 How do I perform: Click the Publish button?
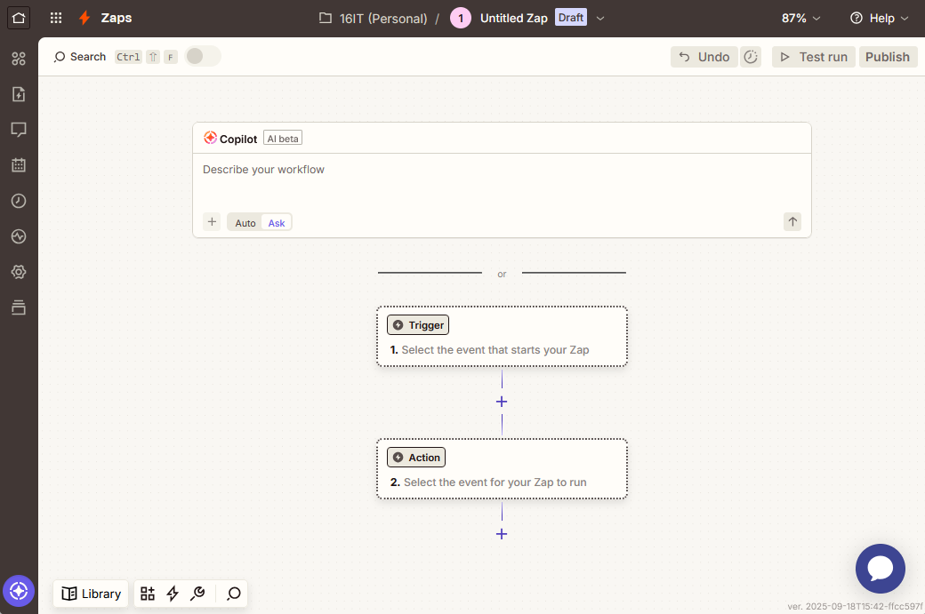click(x=888, y=57)
